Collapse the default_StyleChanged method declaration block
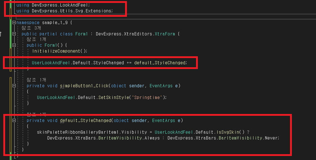 pyautogui.click(x=14, y=120)
